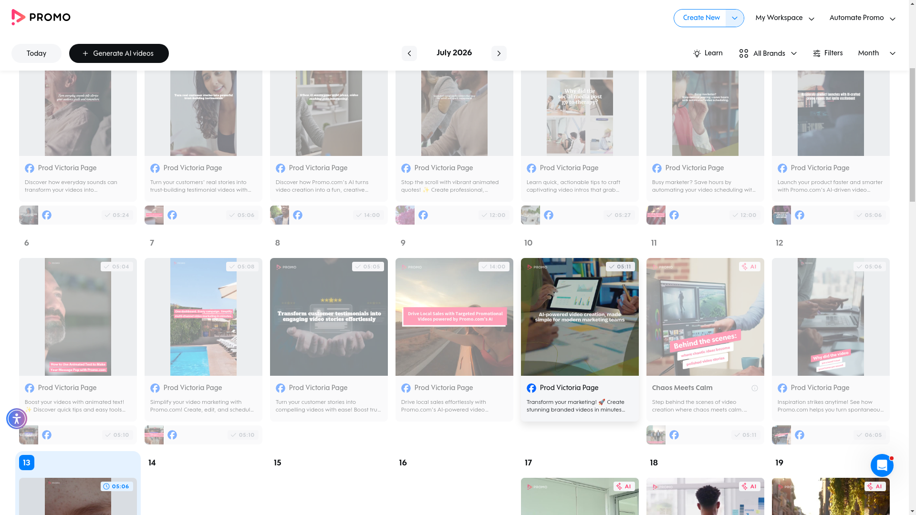Click caption 'Step behind the scenes of video'

click(700, 406)
